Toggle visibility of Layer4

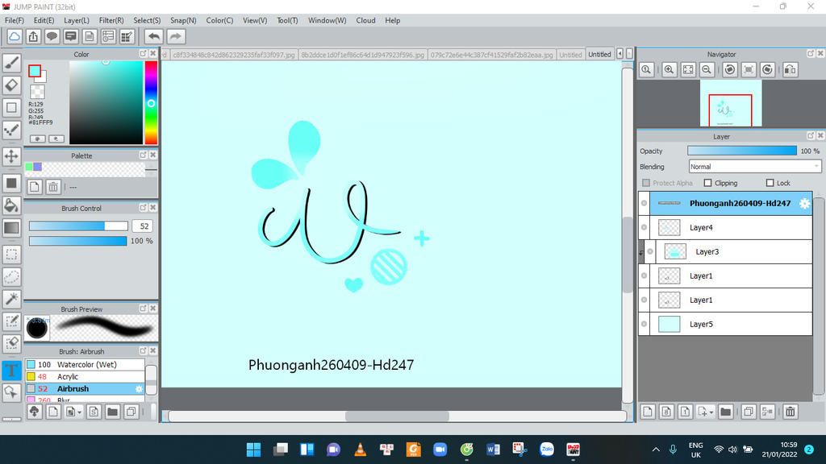(x=644, y=227)
